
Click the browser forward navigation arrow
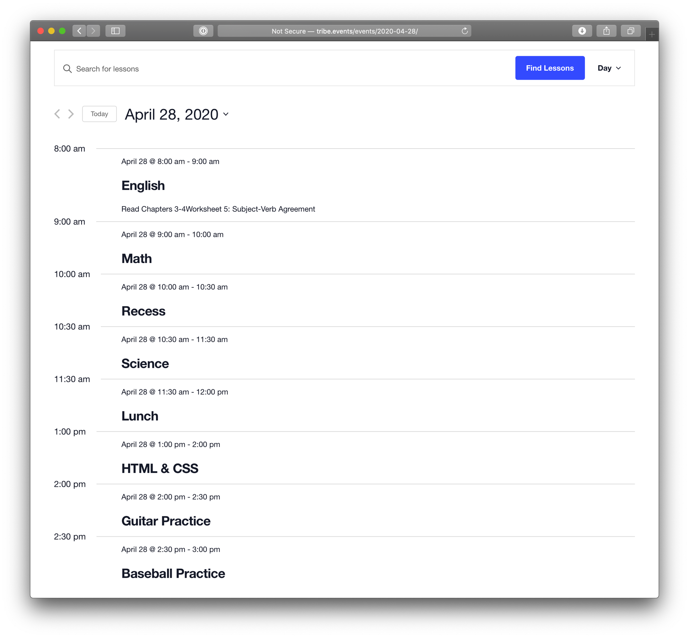[93, 31]
